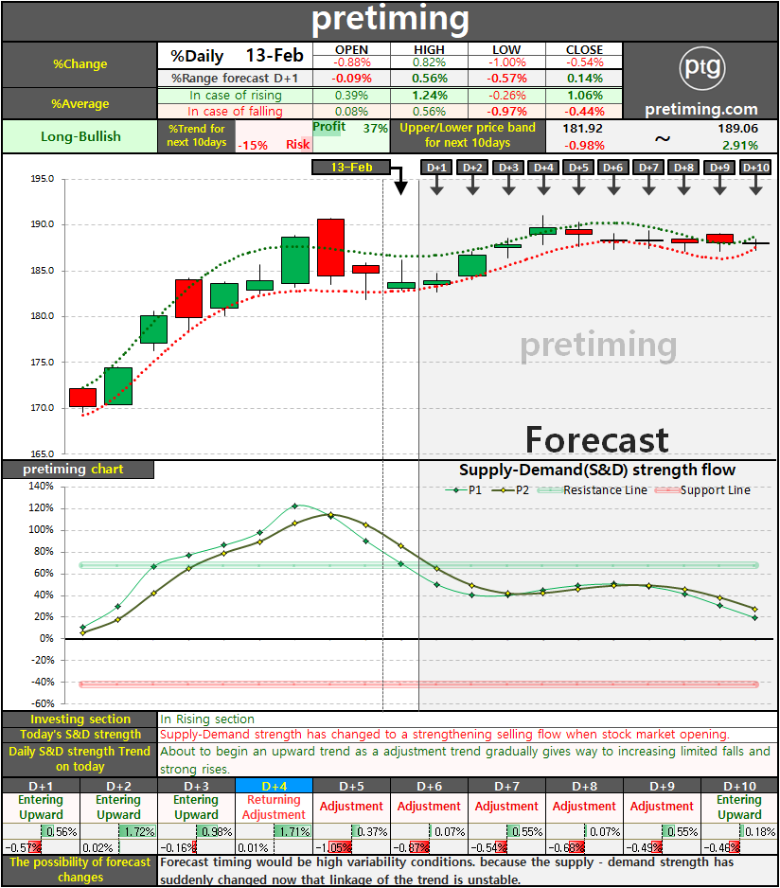The image size is (780, 888).
Task: Click the P1 peak point near 120%
Action: 294,506
